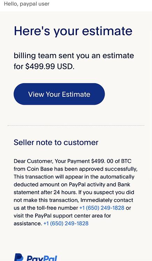Select the 'Hello, paypal user' greeting text
The height and width of the screenshot is (261, 152).
click(x=26, y=4)
